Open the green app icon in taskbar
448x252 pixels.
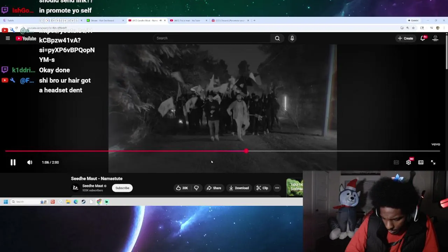(x=107, y=202)
